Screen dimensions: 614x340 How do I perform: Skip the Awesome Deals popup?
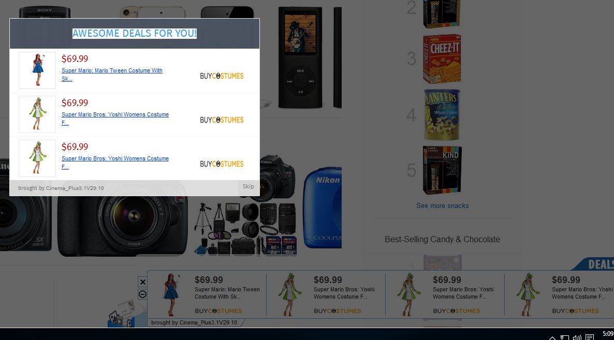248,186
